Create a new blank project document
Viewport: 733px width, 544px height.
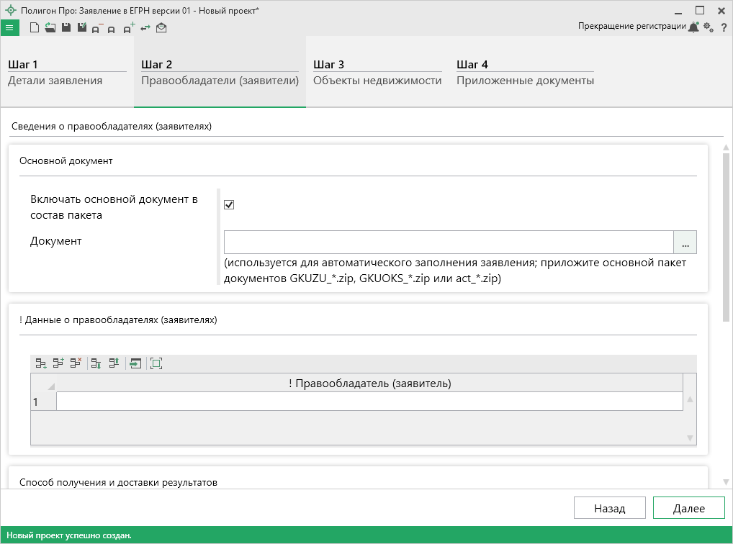pyautogui.click(x=34, y=28)
